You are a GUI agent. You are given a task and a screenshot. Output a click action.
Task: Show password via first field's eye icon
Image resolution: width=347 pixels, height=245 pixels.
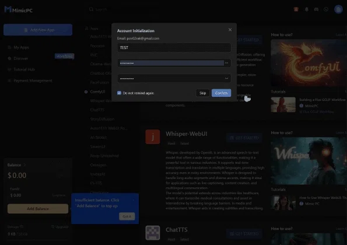pyautogui.click(x=226, y=63)
